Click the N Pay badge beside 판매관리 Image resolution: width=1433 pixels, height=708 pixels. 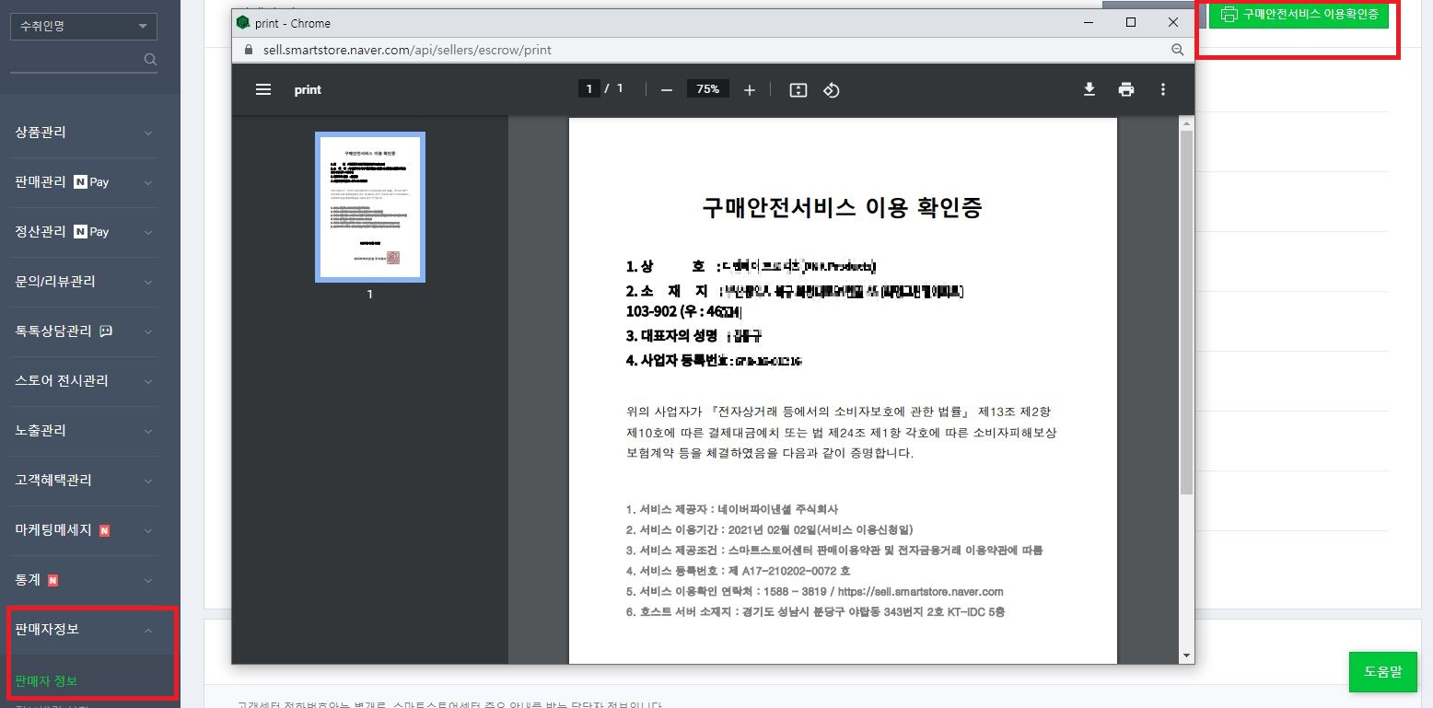tap(91, 182)
